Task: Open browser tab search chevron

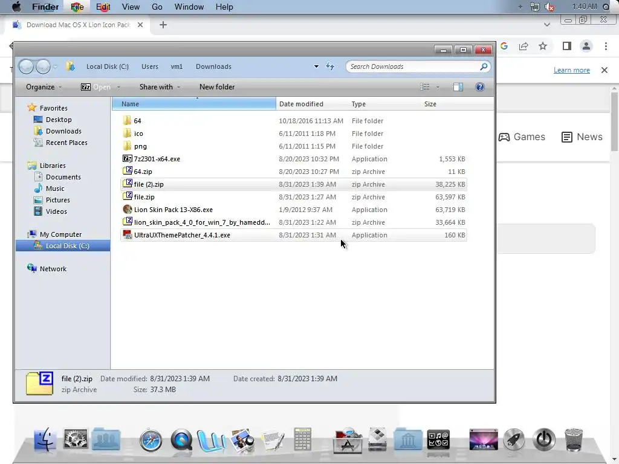Action: (546, 25)
